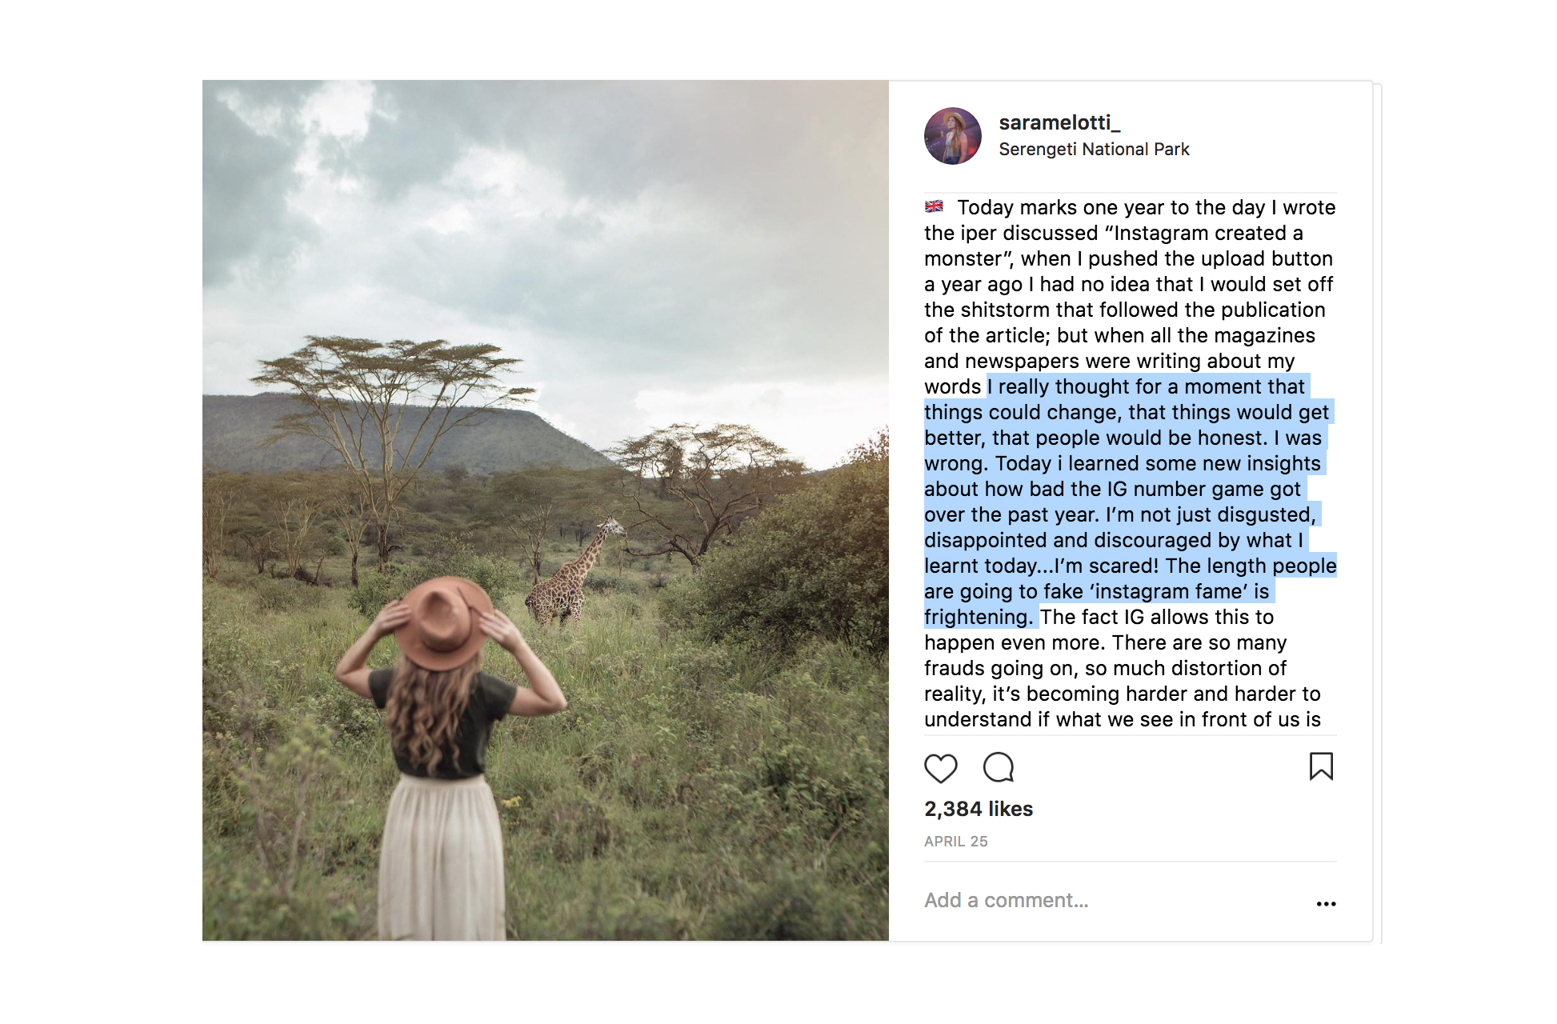Open the APRIL 25 post date
This screenshot has width=1557, height=1024.
tap(956, 842)
